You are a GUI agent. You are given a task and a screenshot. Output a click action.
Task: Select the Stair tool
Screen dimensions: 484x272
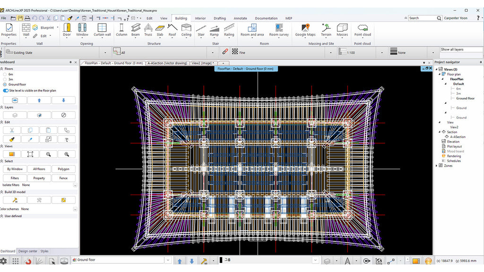pos(201,30)
